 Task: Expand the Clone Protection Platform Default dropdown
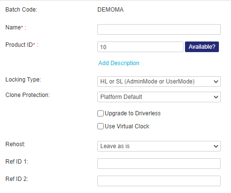159,97
